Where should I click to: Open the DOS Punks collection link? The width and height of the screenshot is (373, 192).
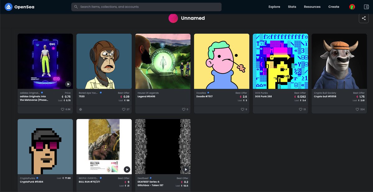(261, 93)
